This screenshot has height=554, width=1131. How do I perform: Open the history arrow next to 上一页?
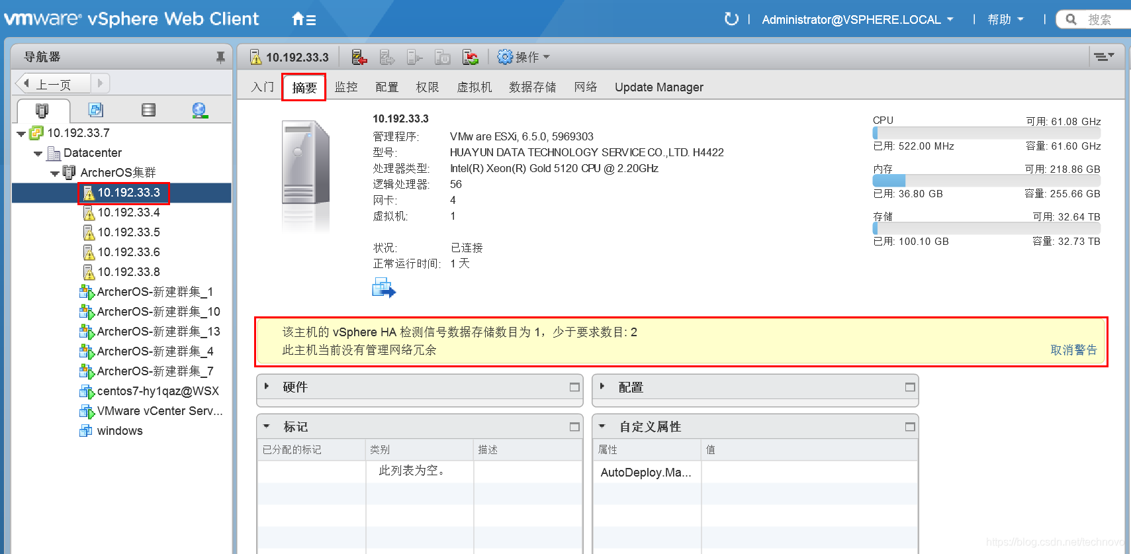pos(101,83)
